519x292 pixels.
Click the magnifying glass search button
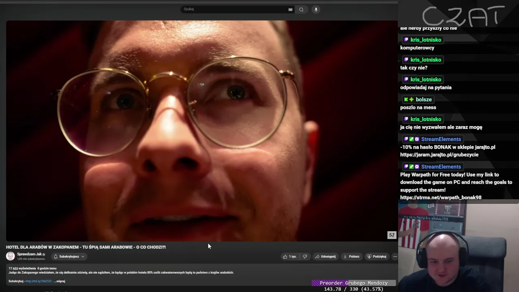click(301, 9)
